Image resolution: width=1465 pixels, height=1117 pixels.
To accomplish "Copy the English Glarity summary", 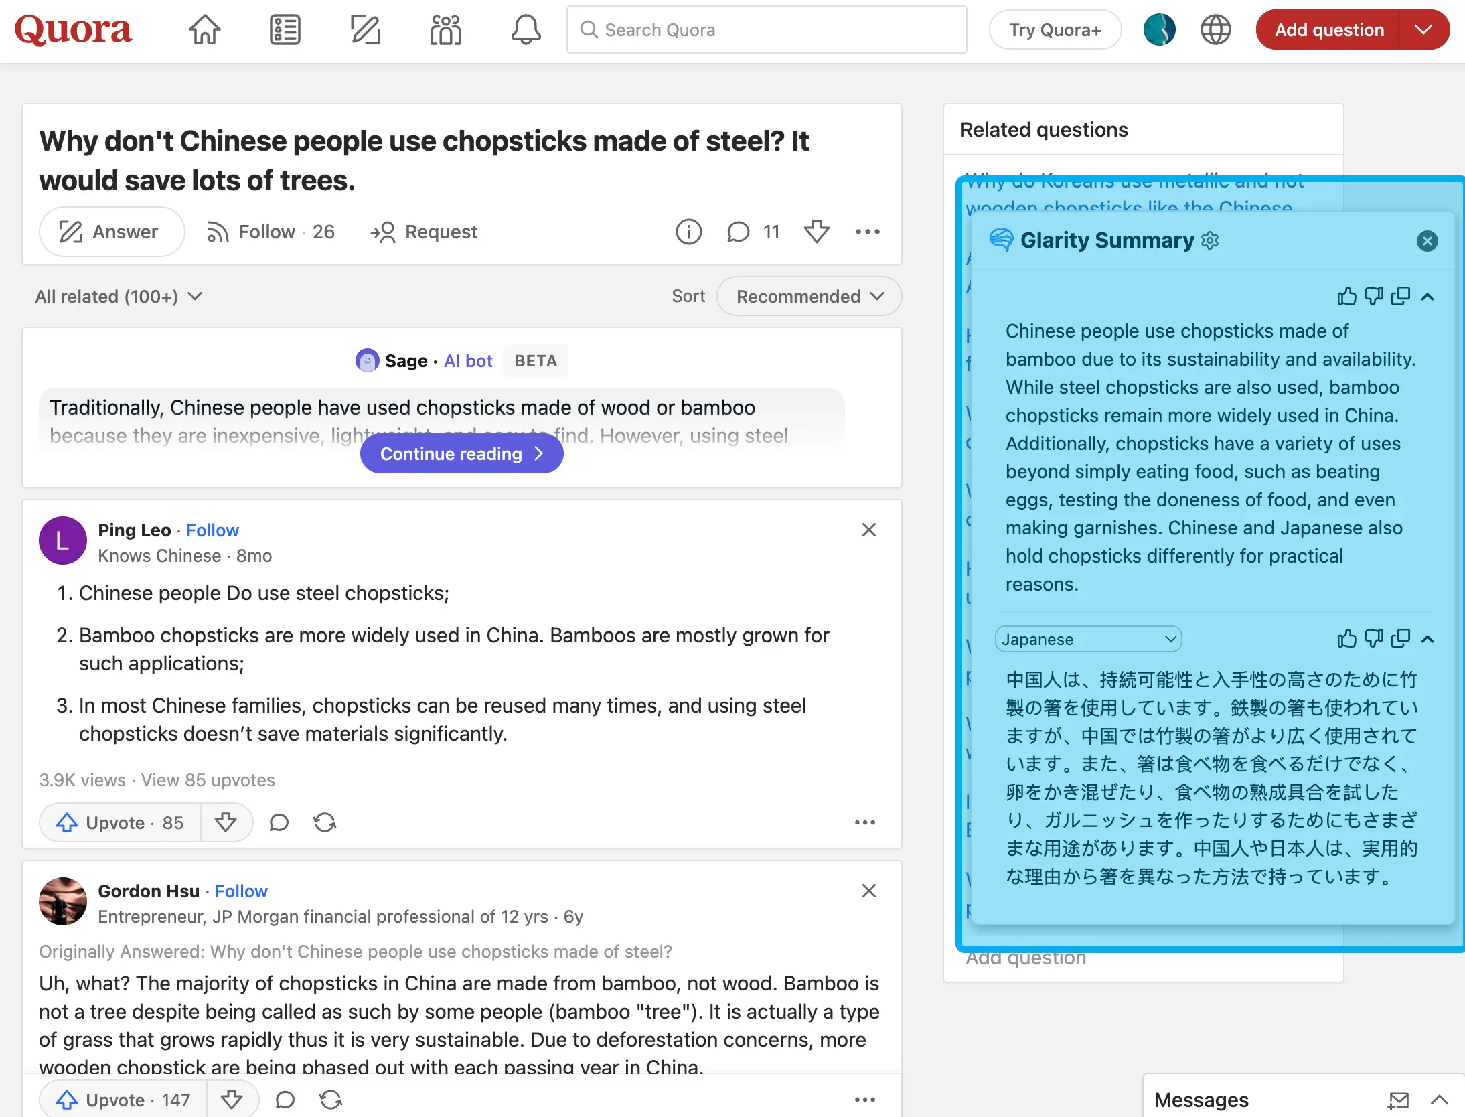I will pyautogui.click(x=1400, y=297).
